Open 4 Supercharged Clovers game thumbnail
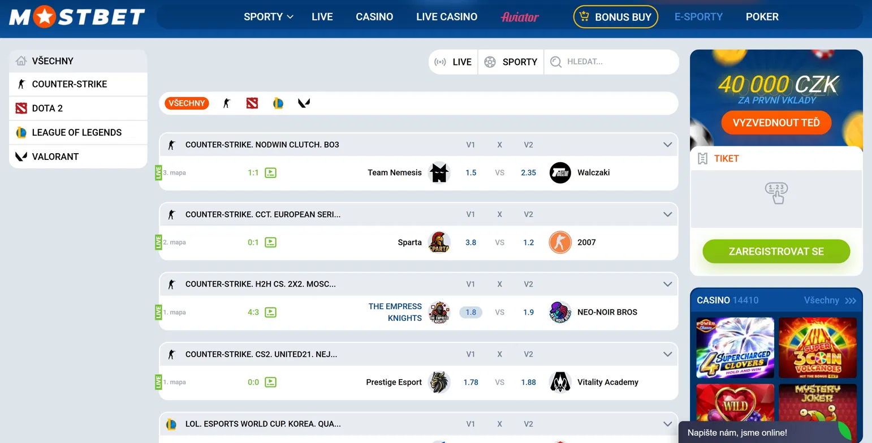Image resolution: width=872 pixels, height=443 pixels. pos(735,348)
